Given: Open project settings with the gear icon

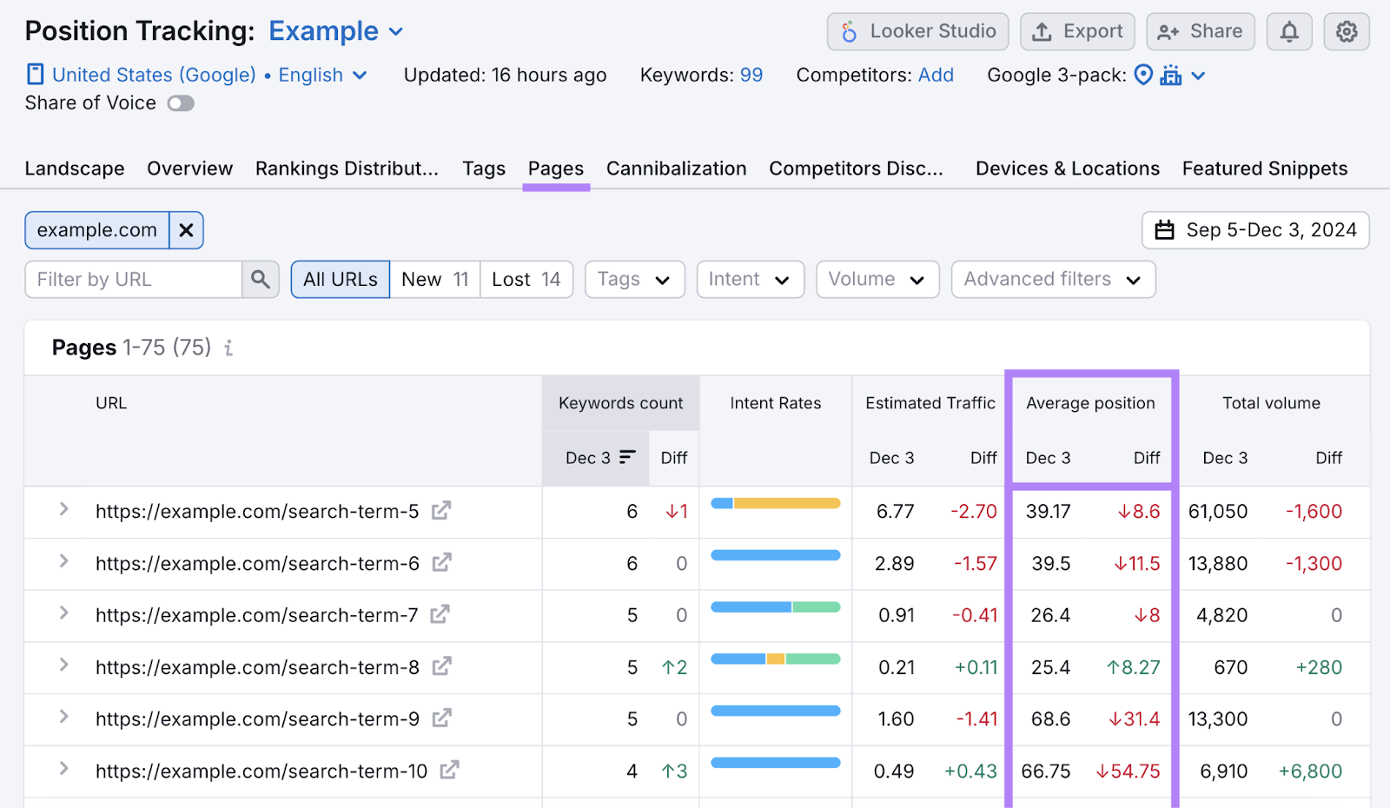Looking at the screenshot, I should click(1347, 31).
